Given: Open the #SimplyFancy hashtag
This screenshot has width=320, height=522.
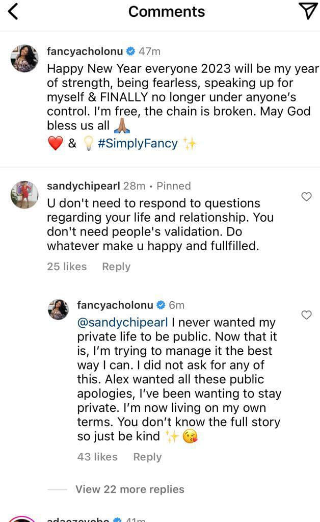Looking at the screenshot, I should pyautogui.click(x=137, y=144).
